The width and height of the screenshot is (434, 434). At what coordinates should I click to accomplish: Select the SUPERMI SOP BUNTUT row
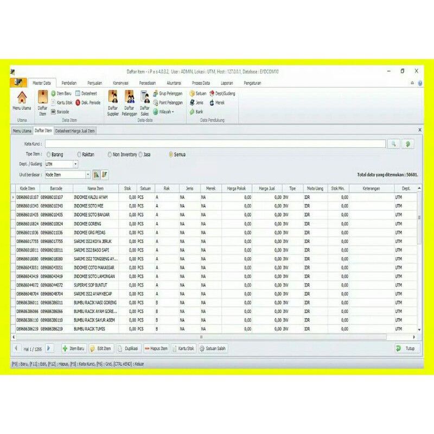coord(216,285)
